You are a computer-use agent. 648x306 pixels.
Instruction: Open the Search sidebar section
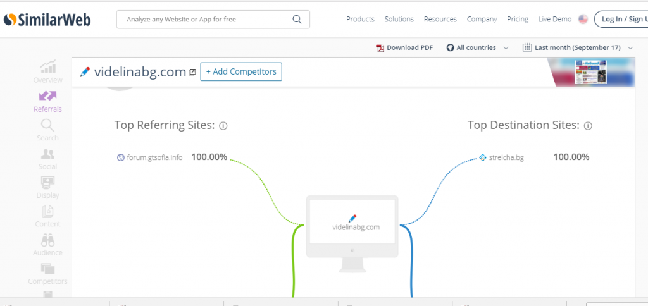48,130
